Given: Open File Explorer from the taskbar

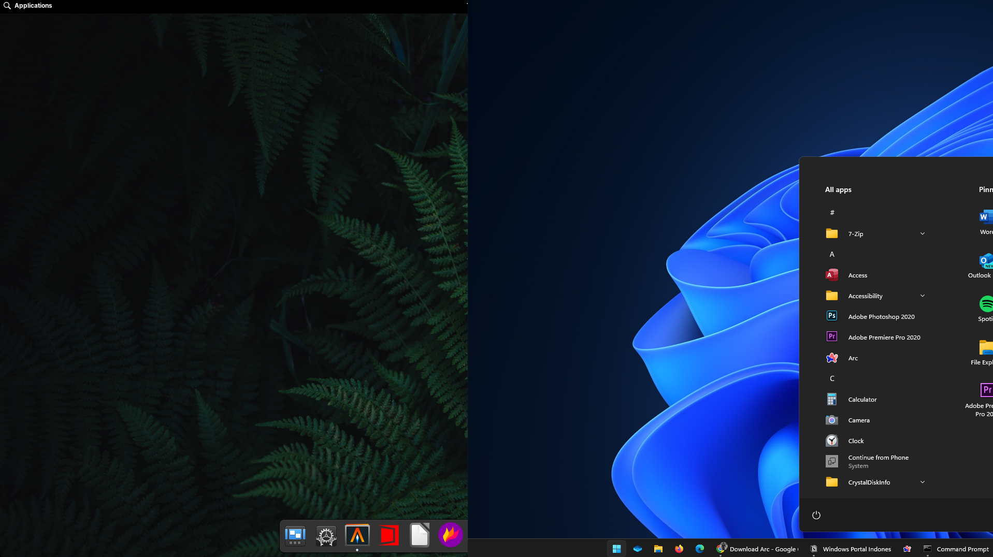Looking at the screenshot, I should click(x=658, y=549).
